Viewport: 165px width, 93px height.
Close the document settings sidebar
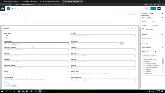[162, 13]
